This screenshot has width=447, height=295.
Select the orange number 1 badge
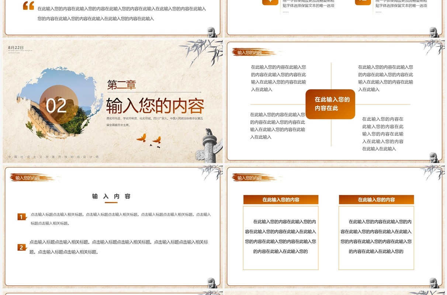point(22,217)
